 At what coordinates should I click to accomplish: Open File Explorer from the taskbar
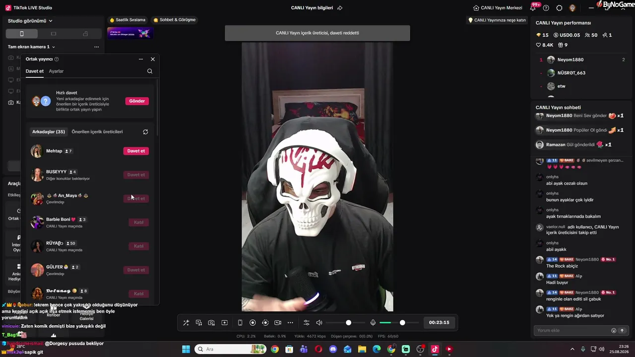pyautogui.click(x=362, y=349)
